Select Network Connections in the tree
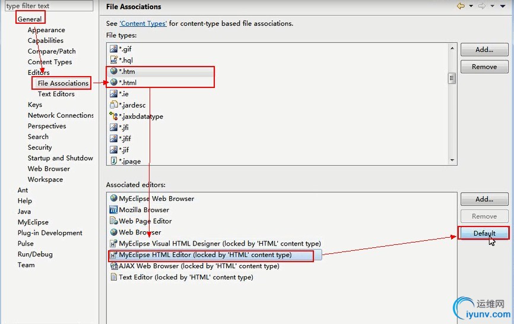The width and height of the screenshot is (514, 324). 61,115
